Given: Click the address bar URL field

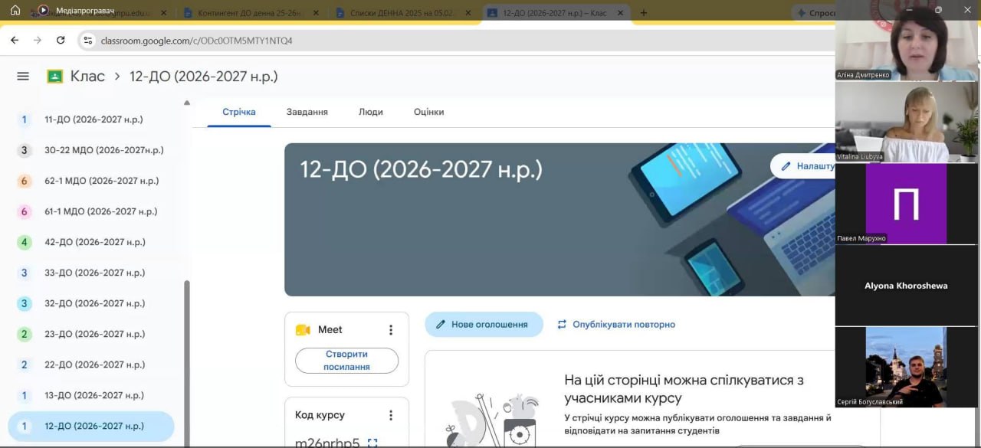Looking at the screenshot, I should tap(460, 40).
